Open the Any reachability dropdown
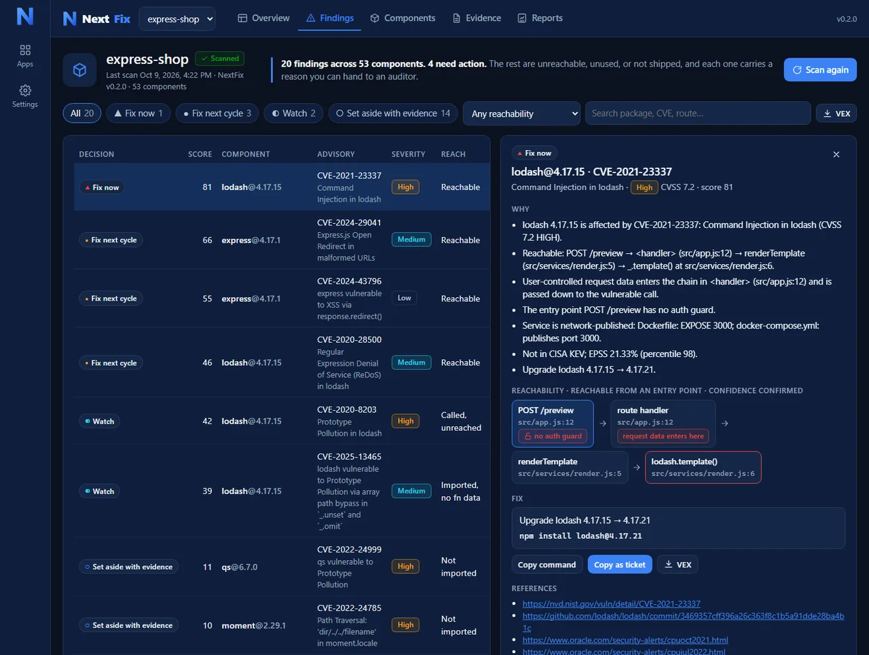This screenshot has width=869, height=655. click(521, 113)
